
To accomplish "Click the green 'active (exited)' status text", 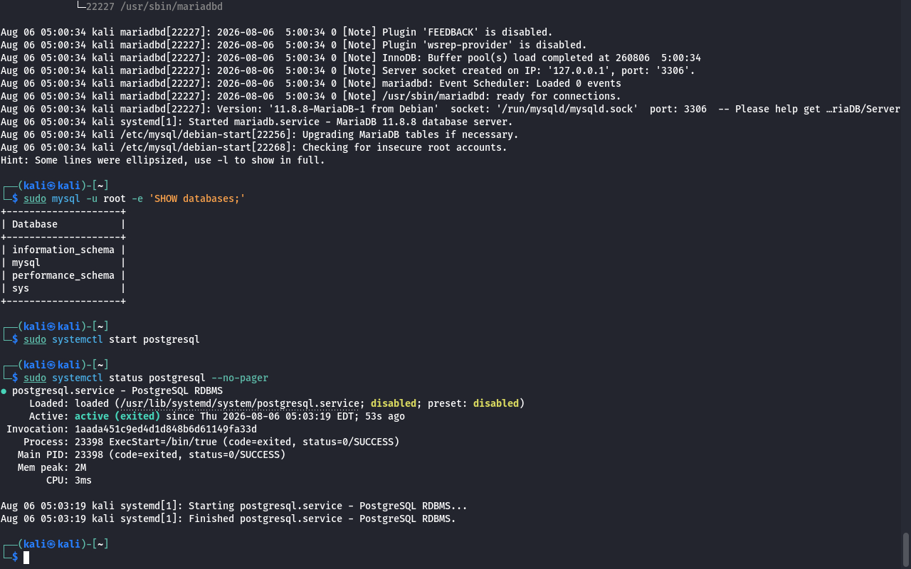I will point(117,416).
